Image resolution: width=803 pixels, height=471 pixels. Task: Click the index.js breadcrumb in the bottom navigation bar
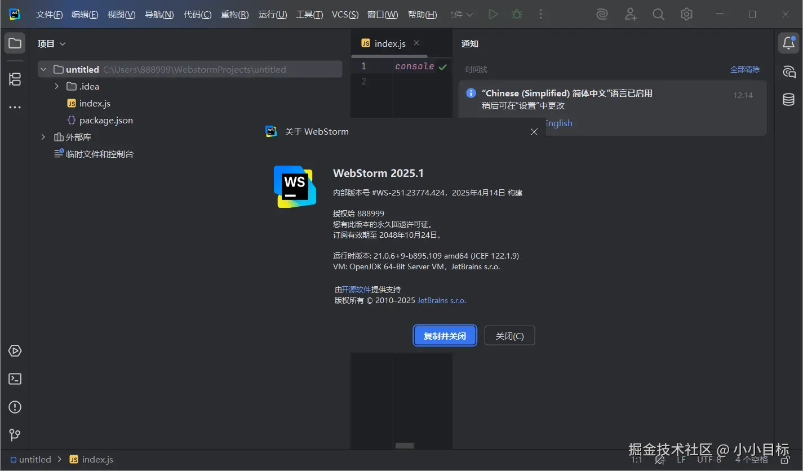pos(91,460)
